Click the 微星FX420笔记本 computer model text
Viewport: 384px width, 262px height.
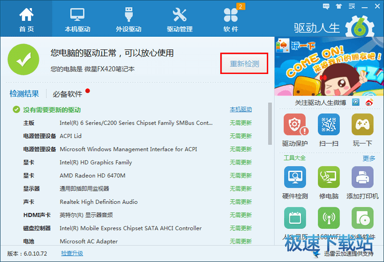click(x=110, y=69)
